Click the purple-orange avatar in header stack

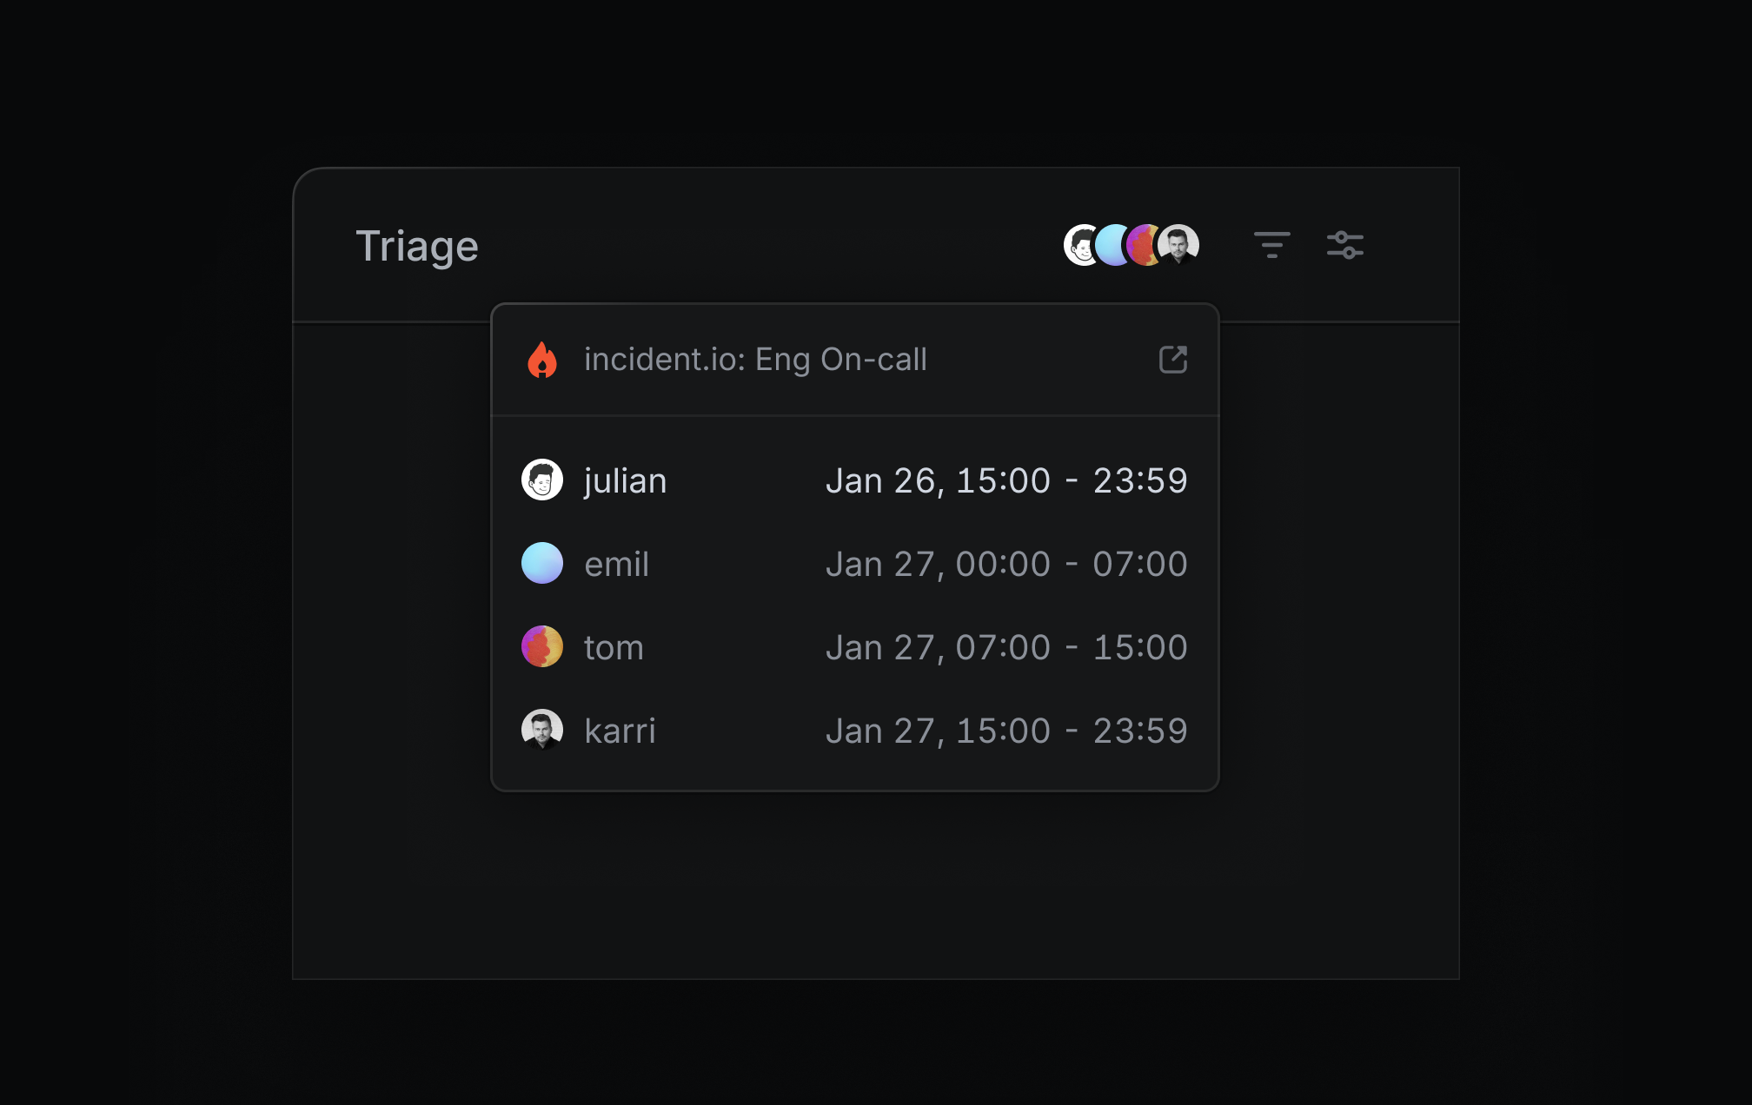[1141, 245]
